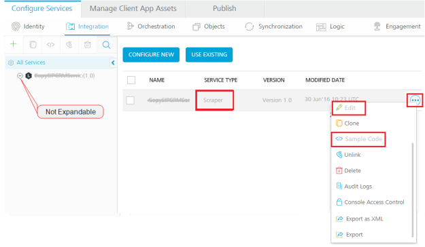Click the USE EXISTING button
425x247 pixels.
pos(209,55)
